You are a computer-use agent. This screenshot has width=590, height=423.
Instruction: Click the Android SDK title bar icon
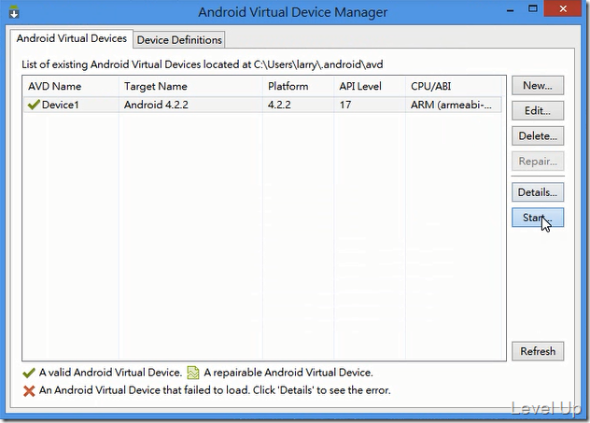(14, 12)
